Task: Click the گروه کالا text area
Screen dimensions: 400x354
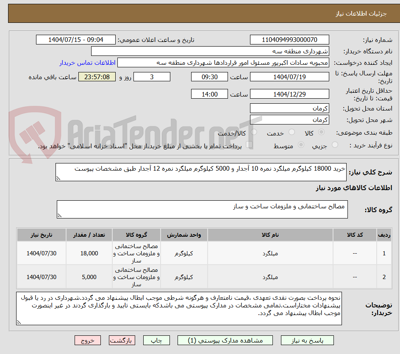Action: pos(202,209)
